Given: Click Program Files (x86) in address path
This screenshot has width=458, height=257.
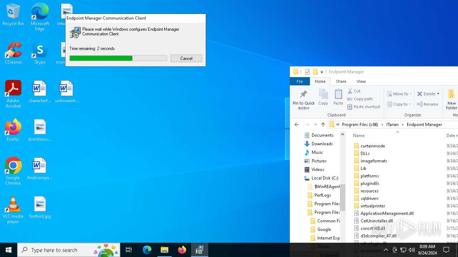Looking at the screenshot, I should point(360,125).
